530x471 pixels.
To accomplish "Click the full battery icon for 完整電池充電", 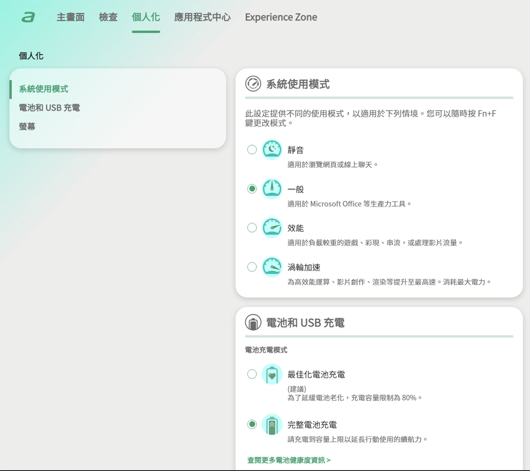I will click(x=272, y=424).
